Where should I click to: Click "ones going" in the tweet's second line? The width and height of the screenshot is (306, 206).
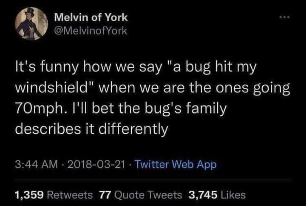252,89
